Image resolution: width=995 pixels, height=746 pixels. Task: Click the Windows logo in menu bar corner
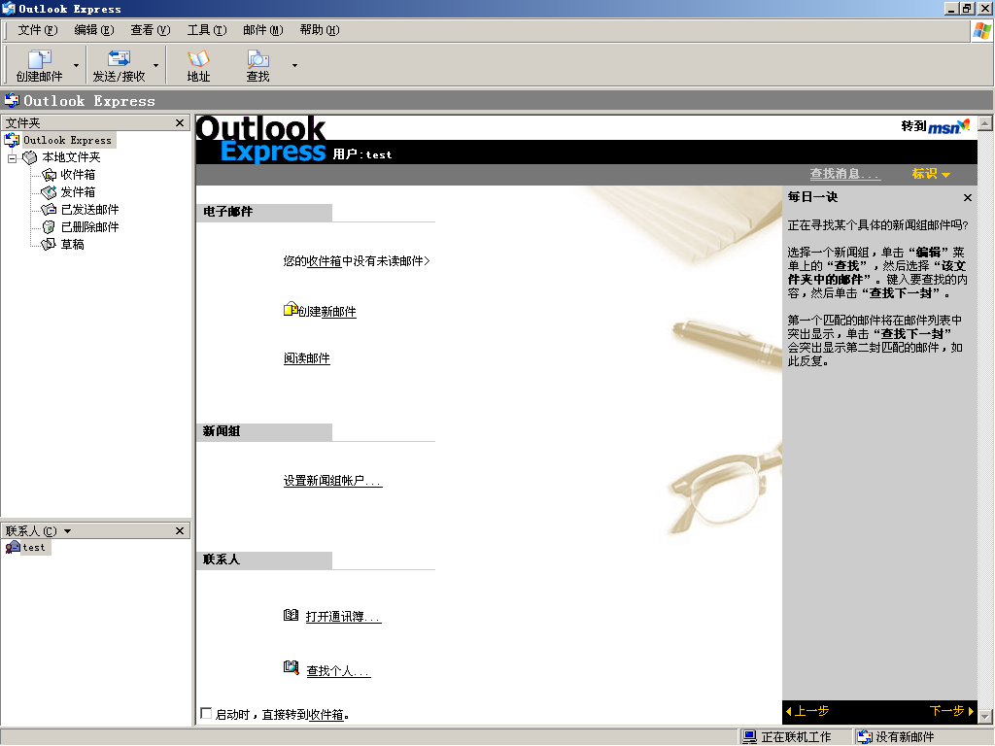[982, 30]
